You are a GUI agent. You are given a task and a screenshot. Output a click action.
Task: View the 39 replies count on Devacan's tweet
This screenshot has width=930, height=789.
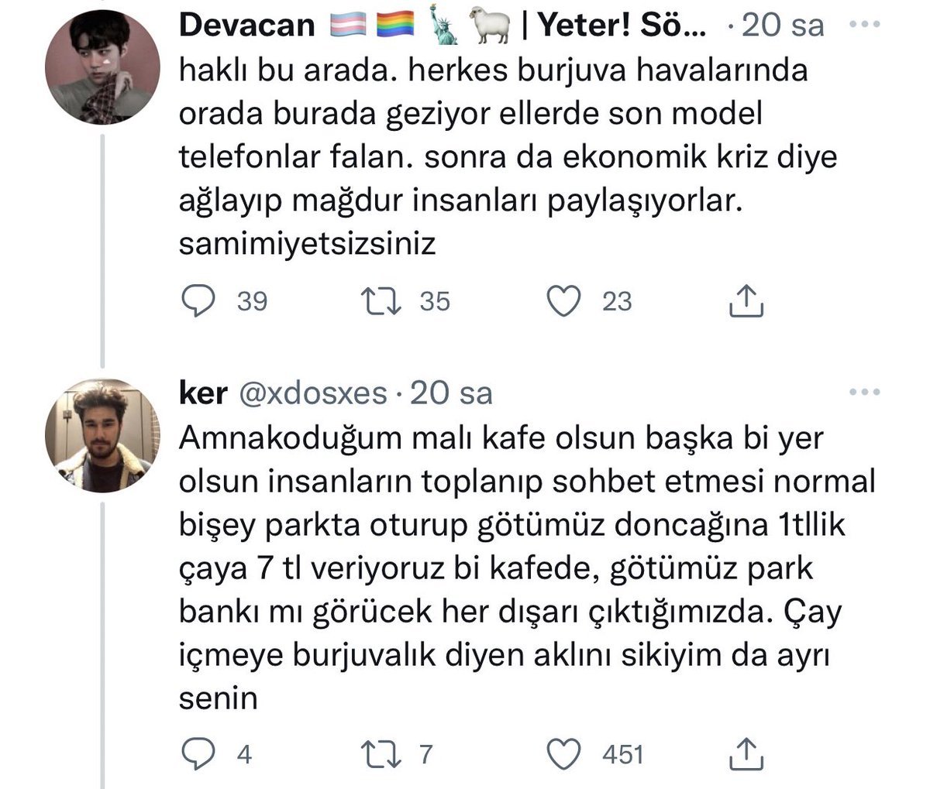point(251,301)
